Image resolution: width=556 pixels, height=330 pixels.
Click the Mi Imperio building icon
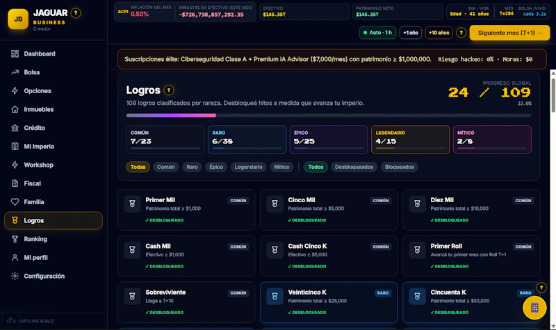pos(15,147)
